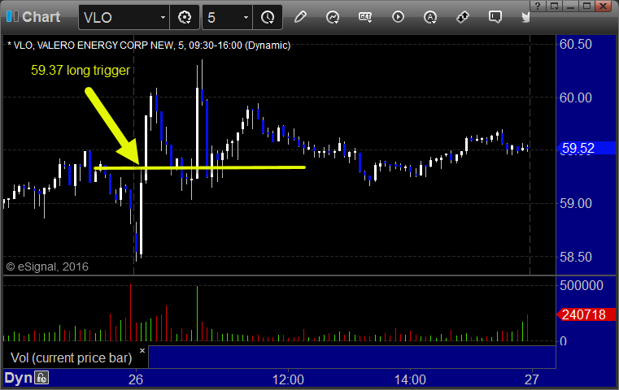Screen dimensions: 619x390
Task: Expand the interval 5 dropdown arrow
Action: pos(246,17)
